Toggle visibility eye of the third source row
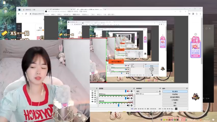 (92, 95)
